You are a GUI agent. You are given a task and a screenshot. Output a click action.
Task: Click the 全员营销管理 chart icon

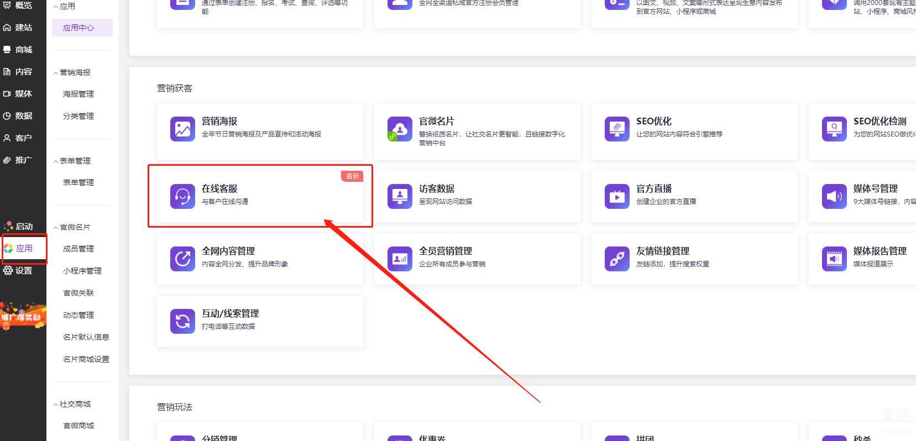400,259
